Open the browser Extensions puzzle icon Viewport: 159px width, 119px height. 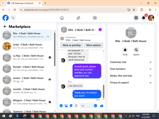tap(142, 10)
